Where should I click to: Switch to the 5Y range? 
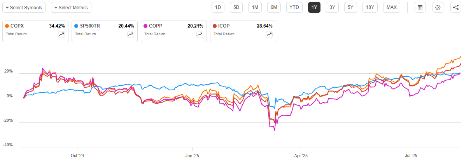point(351,7)
